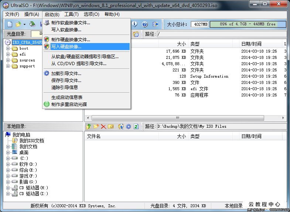Sort local list by 文件名 column header
Image resolution: width=290 pixels, height=212 pixels.
coord(122,136)
